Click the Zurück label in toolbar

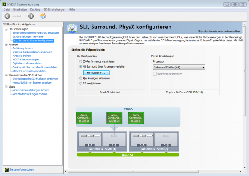(17, 16)
